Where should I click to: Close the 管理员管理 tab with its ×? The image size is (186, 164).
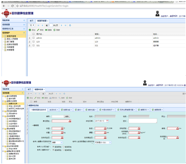pos(48,21)
